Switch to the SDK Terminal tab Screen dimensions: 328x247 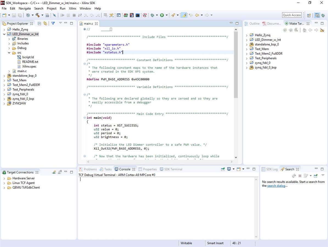(x=173, y=169)
